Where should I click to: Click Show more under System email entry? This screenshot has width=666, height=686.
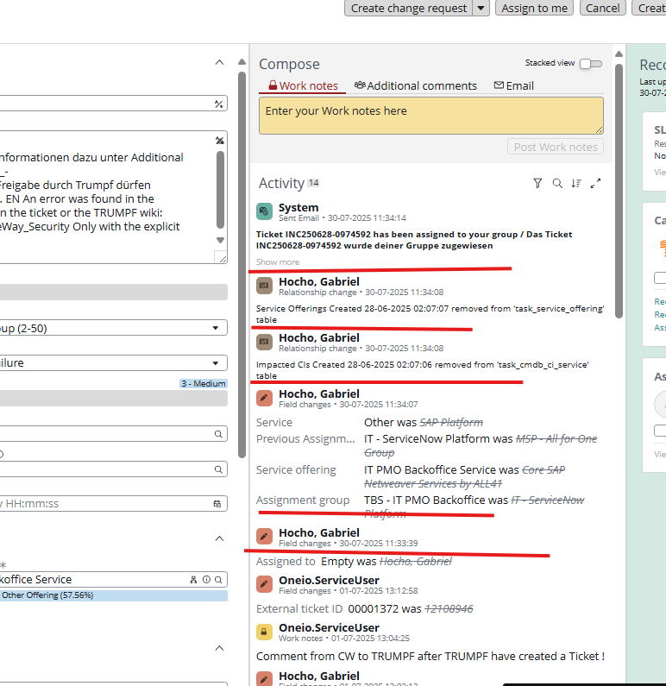278,262
